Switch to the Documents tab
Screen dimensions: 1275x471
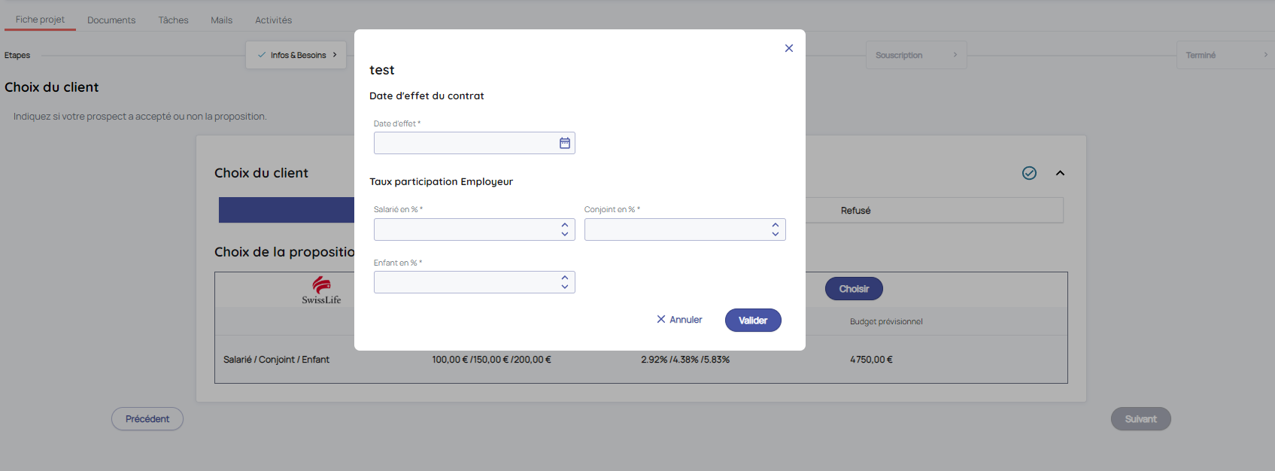(x=111, y=20)
